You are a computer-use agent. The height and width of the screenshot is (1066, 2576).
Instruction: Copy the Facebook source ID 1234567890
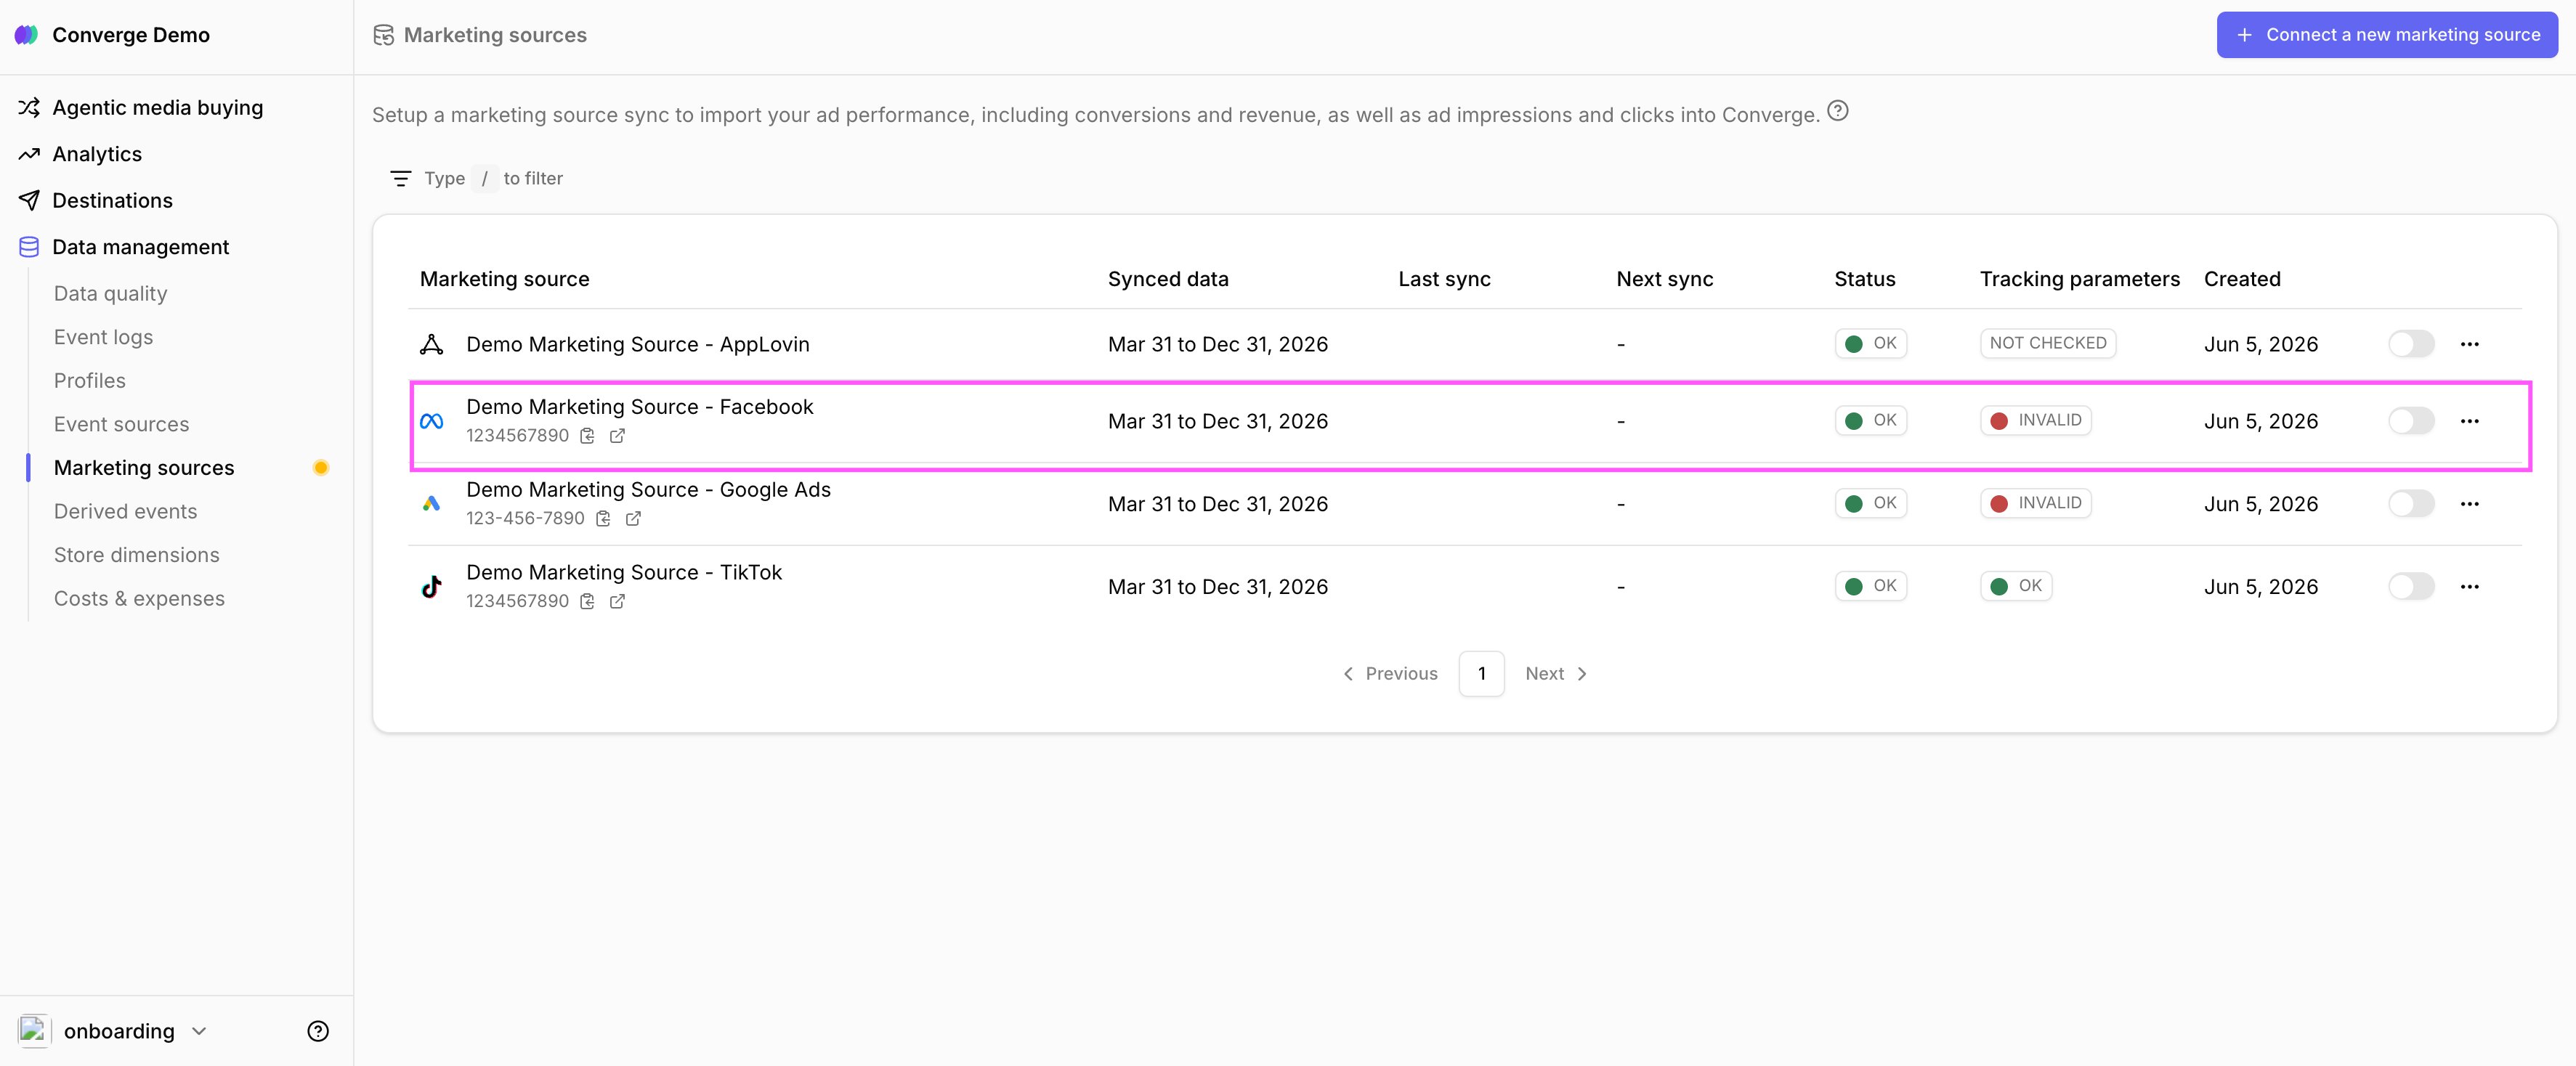coord(587,436)
